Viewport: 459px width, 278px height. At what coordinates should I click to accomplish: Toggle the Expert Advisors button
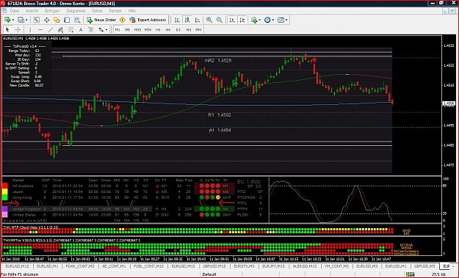coord(148,20)
